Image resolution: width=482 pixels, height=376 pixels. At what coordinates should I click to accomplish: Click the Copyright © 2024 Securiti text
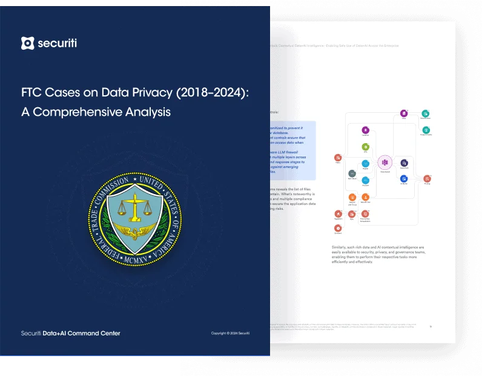(230, 334)
